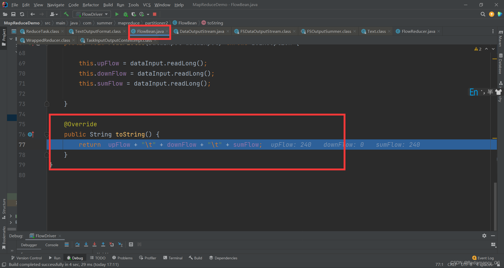
Task: Toggle the Database side panel
Action: [x=501, y=64]
